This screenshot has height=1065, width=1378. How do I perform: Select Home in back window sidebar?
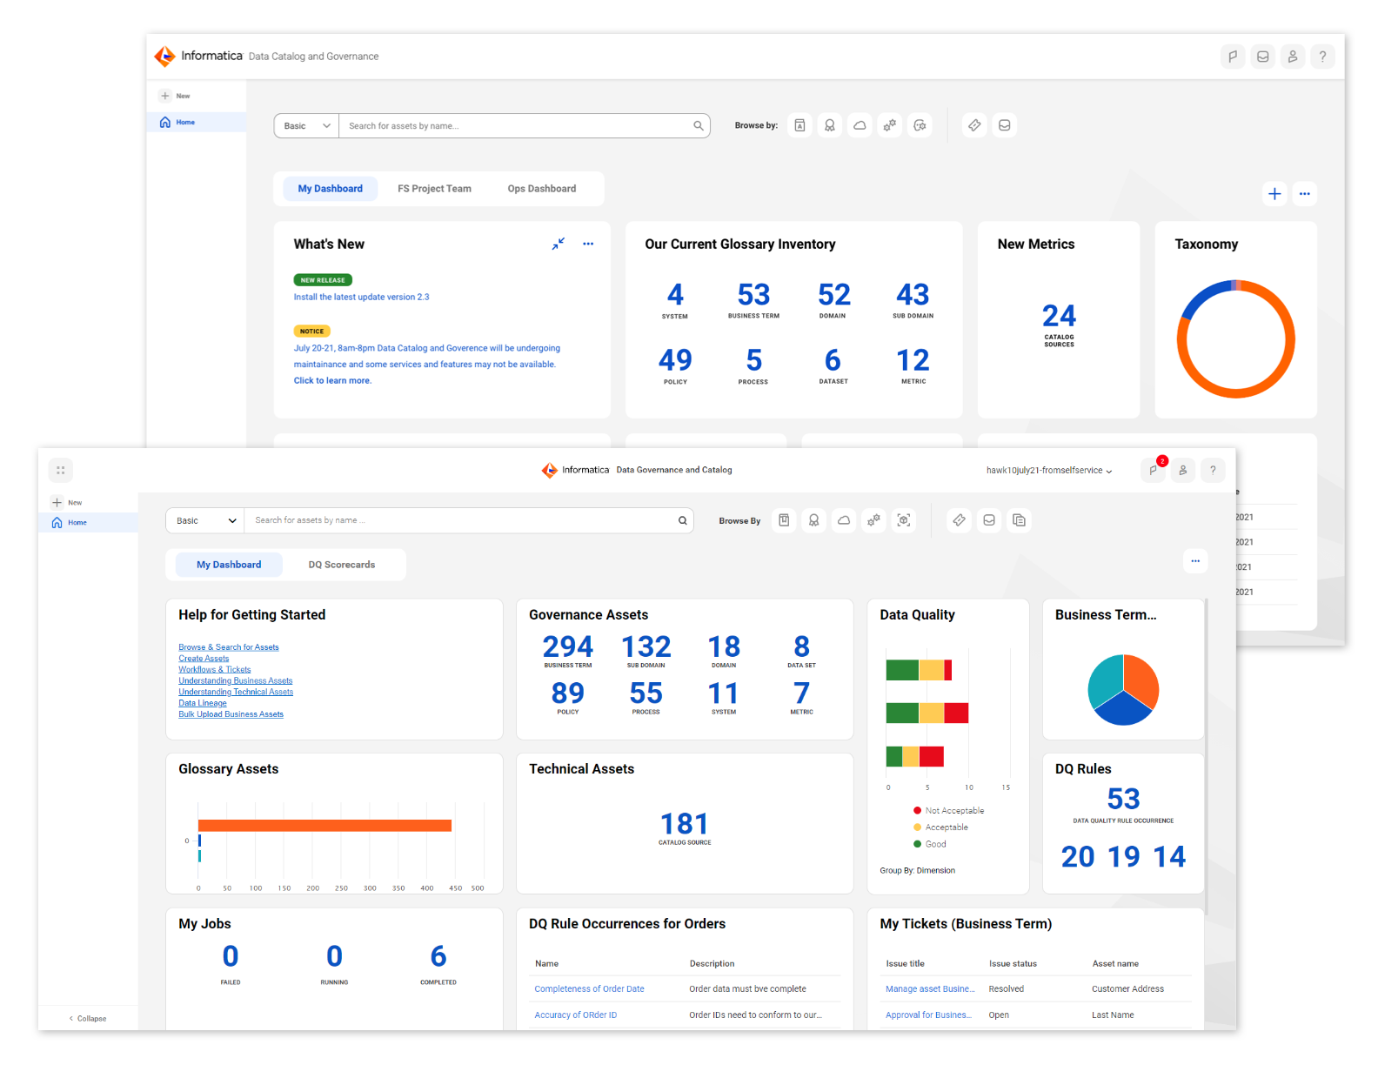[x=197, y=122]
